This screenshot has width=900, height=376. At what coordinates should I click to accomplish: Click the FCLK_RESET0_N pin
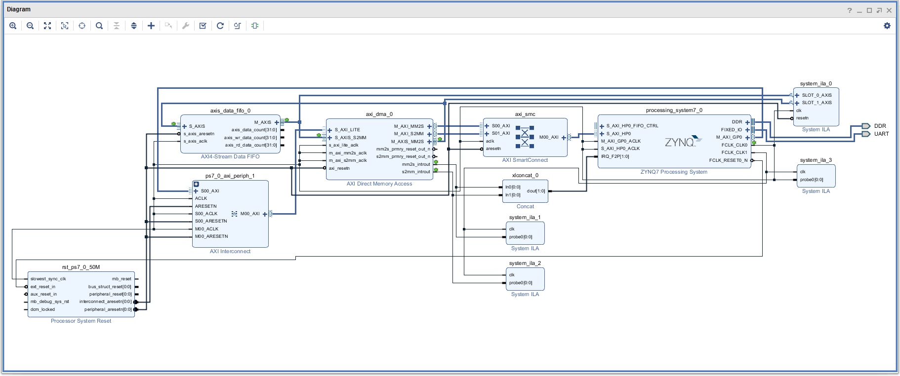[x=728, y=160]
